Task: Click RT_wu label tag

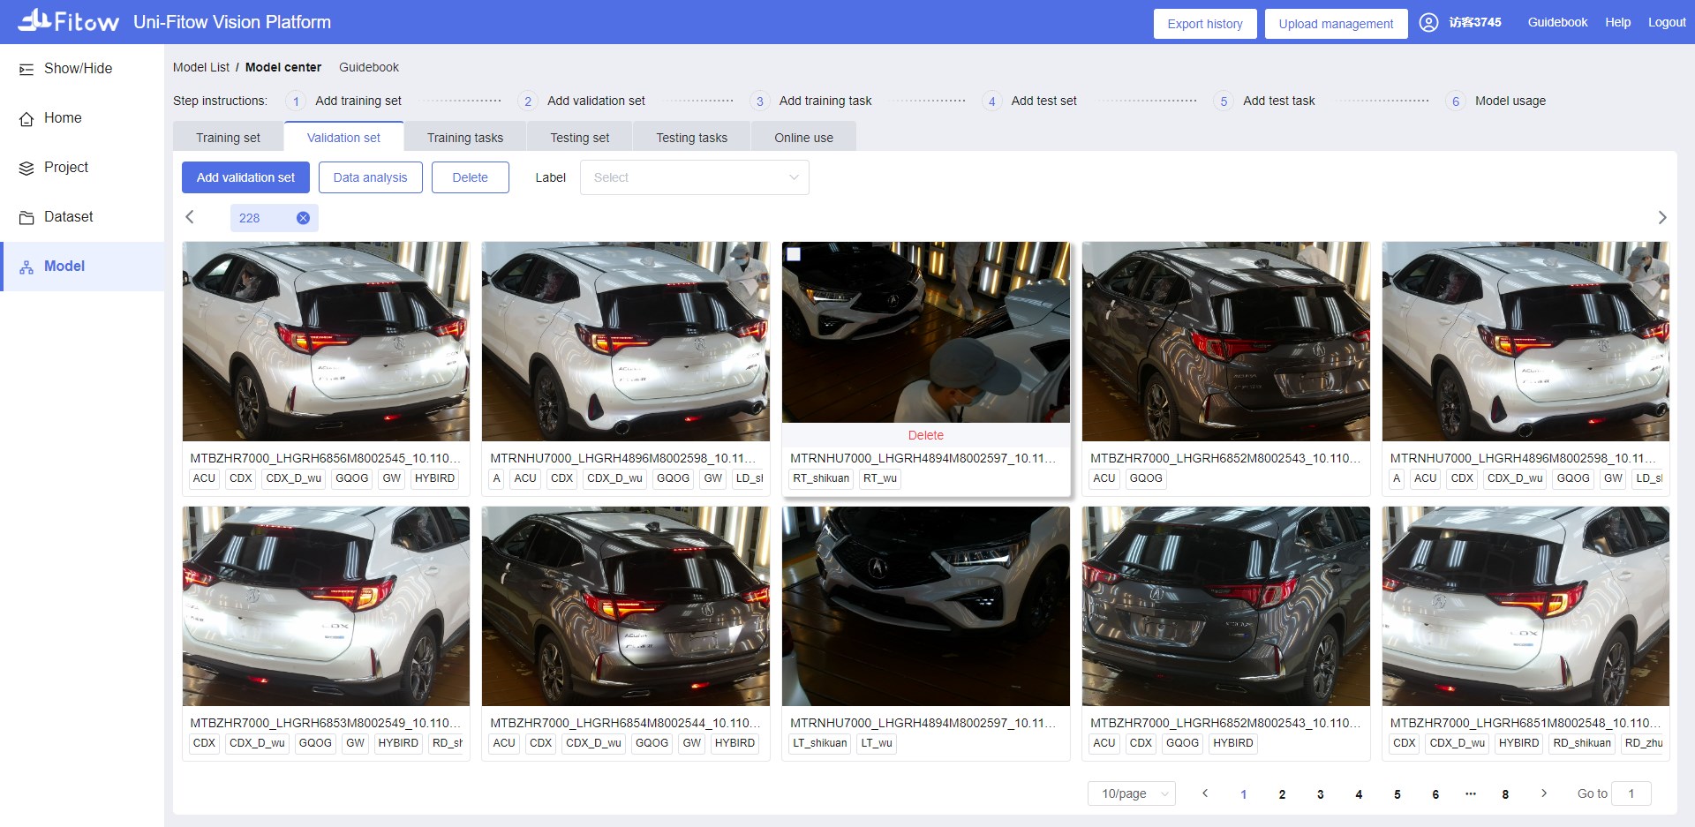Action: 880,478
